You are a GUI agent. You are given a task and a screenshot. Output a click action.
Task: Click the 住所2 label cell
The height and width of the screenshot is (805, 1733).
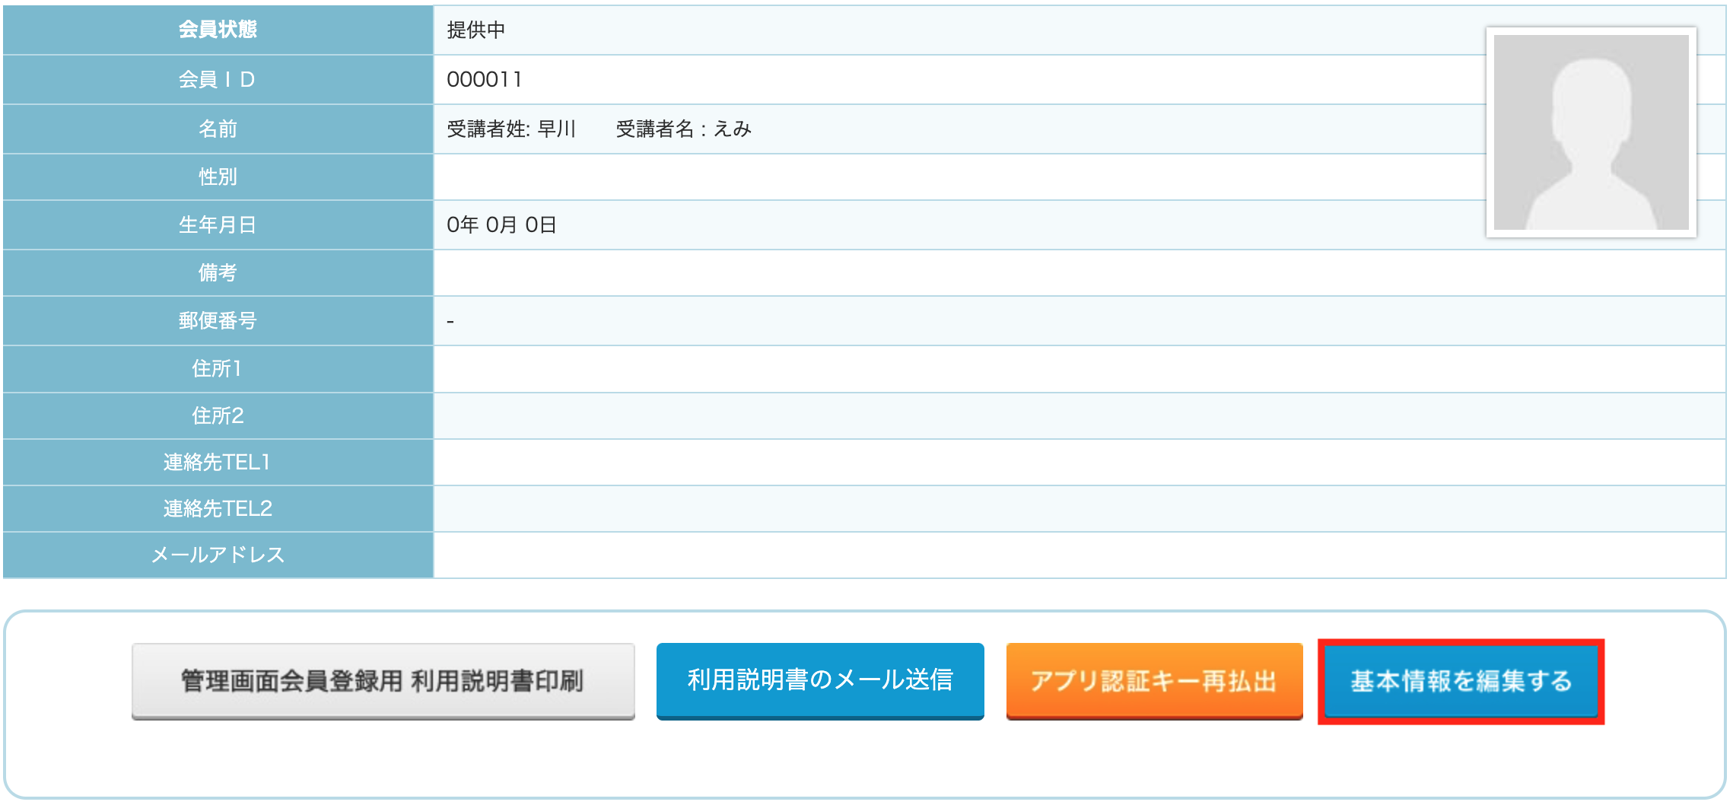tap(218, 415)
